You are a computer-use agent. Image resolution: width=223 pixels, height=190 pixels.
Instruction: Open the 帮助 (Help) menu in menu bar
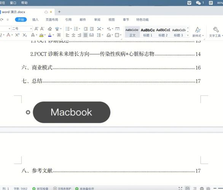tap(24, 3)
